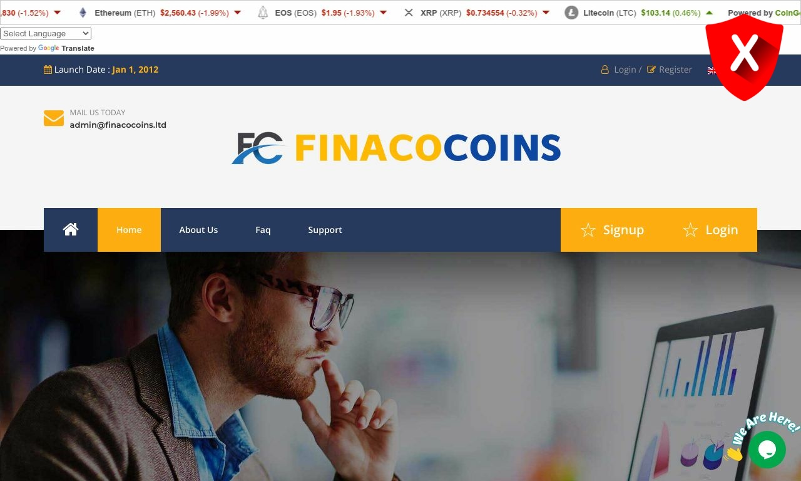This screenshot has width=801, height=481.
Task: Select the Home menu tab
Action: [129, 230]
